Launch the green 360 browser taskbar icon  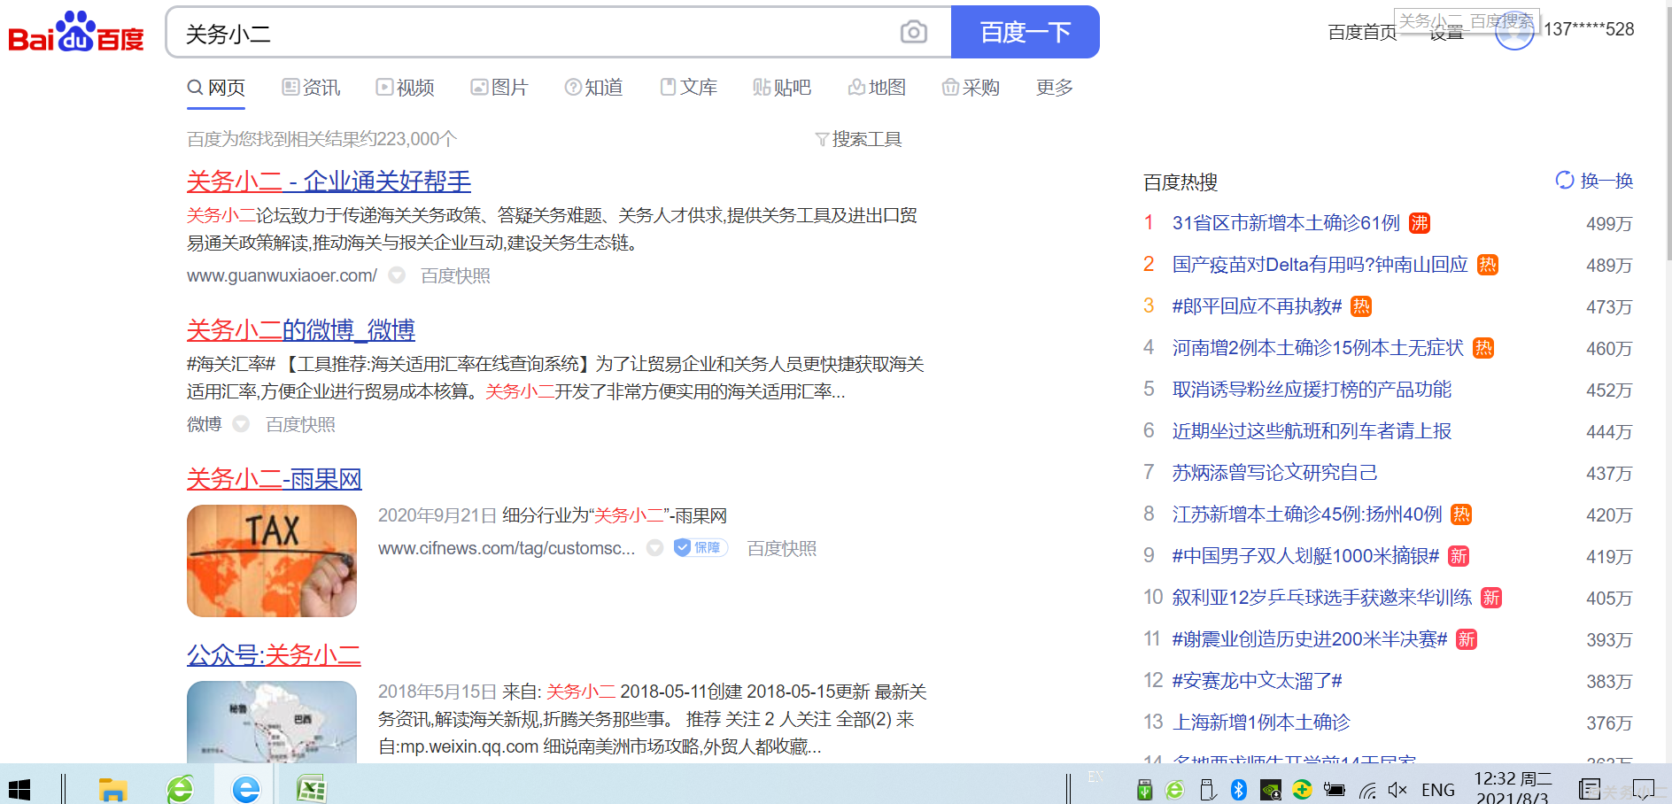pyautogui.click(x=180, y=789)
